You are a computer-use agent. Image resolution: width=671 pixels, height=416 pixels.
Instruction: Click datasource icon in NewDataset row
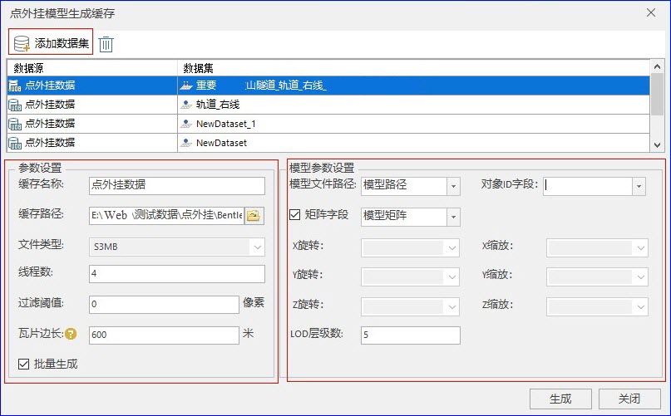pos(15,143)
